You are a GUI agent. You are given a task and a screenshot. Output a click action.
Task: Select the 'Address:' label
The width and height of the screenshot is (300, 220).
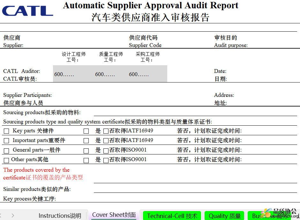pyautogui.click(x=224, y=95)
